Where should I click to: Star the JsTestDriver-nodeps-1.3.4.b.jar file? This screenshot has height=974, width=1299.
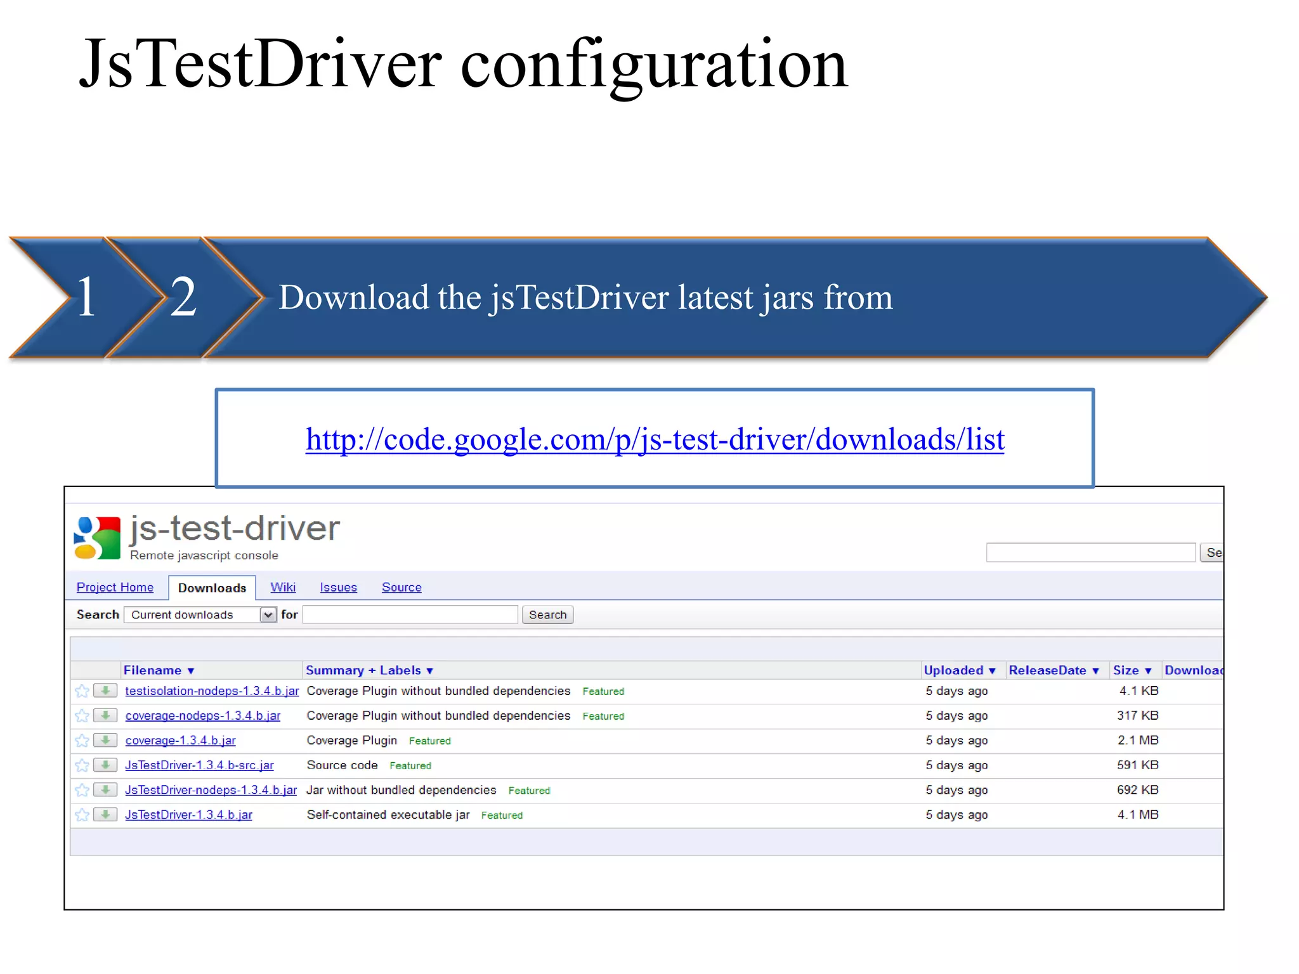[82, 790]
